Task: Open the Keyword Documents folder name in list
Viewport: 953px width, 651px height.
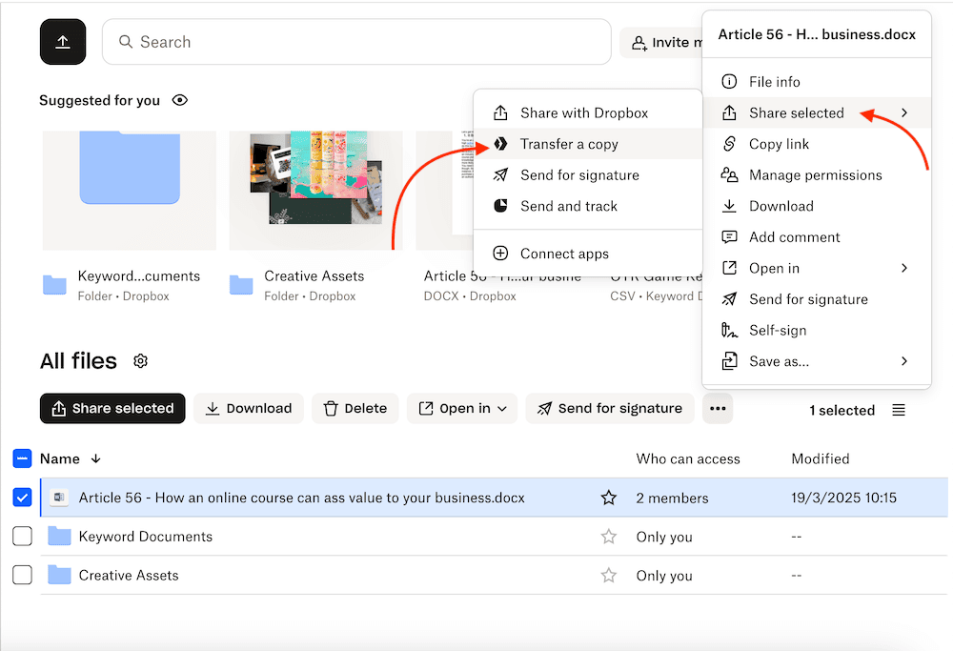Action: tap(146, 537)
